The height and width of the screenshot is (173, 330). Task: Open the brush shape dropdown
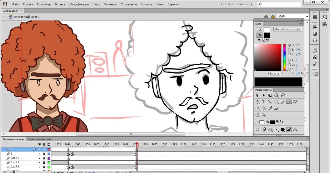[x=283, y=129]
